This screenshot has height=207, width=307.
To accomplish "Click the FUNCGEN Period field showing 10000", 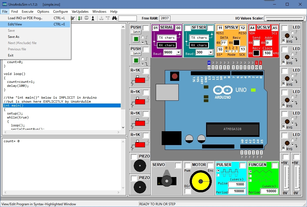I will pyautogui.click(x=269, y=191).
